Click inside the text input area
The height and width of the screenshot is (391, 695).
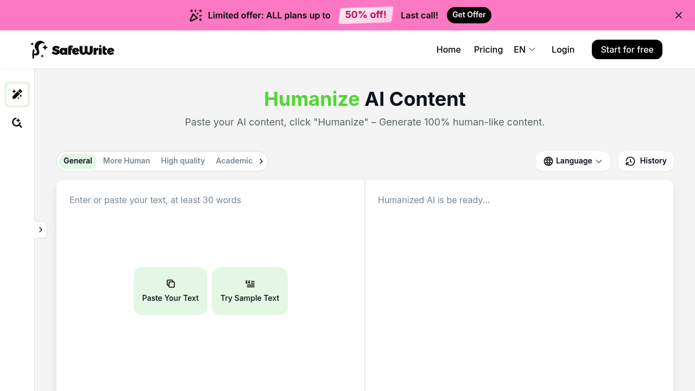[x=210, y=228]
